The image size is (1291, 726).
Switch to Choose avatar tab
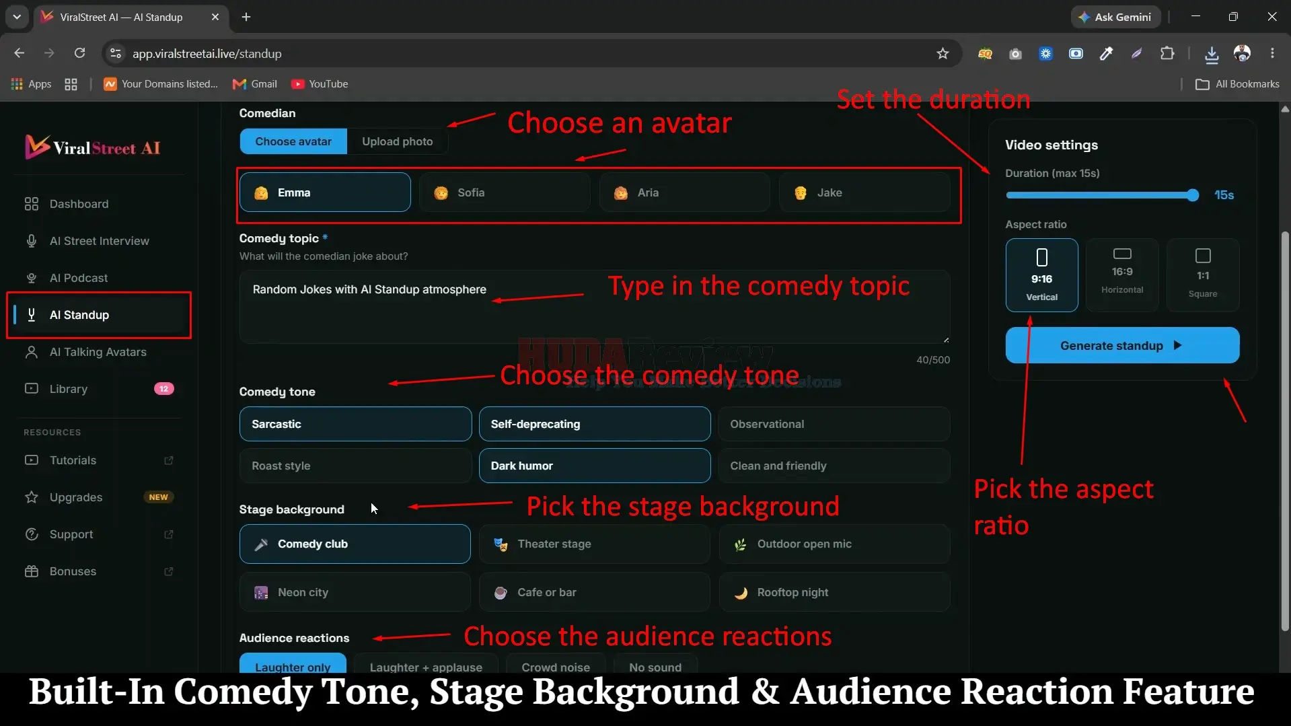[293, 141]
